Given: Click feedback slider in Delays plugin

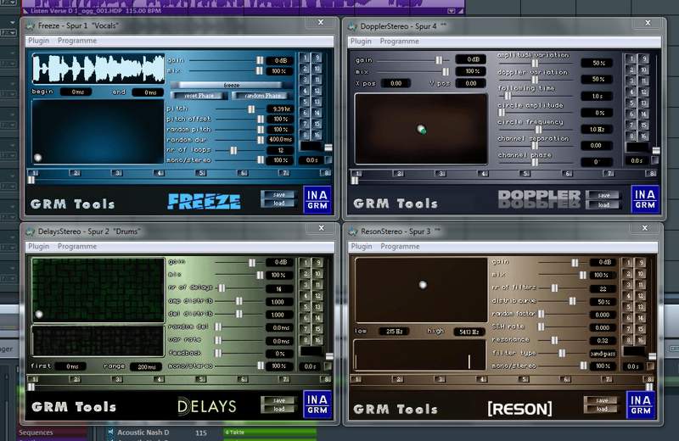Looking at the screenshot, I should 218,353.
